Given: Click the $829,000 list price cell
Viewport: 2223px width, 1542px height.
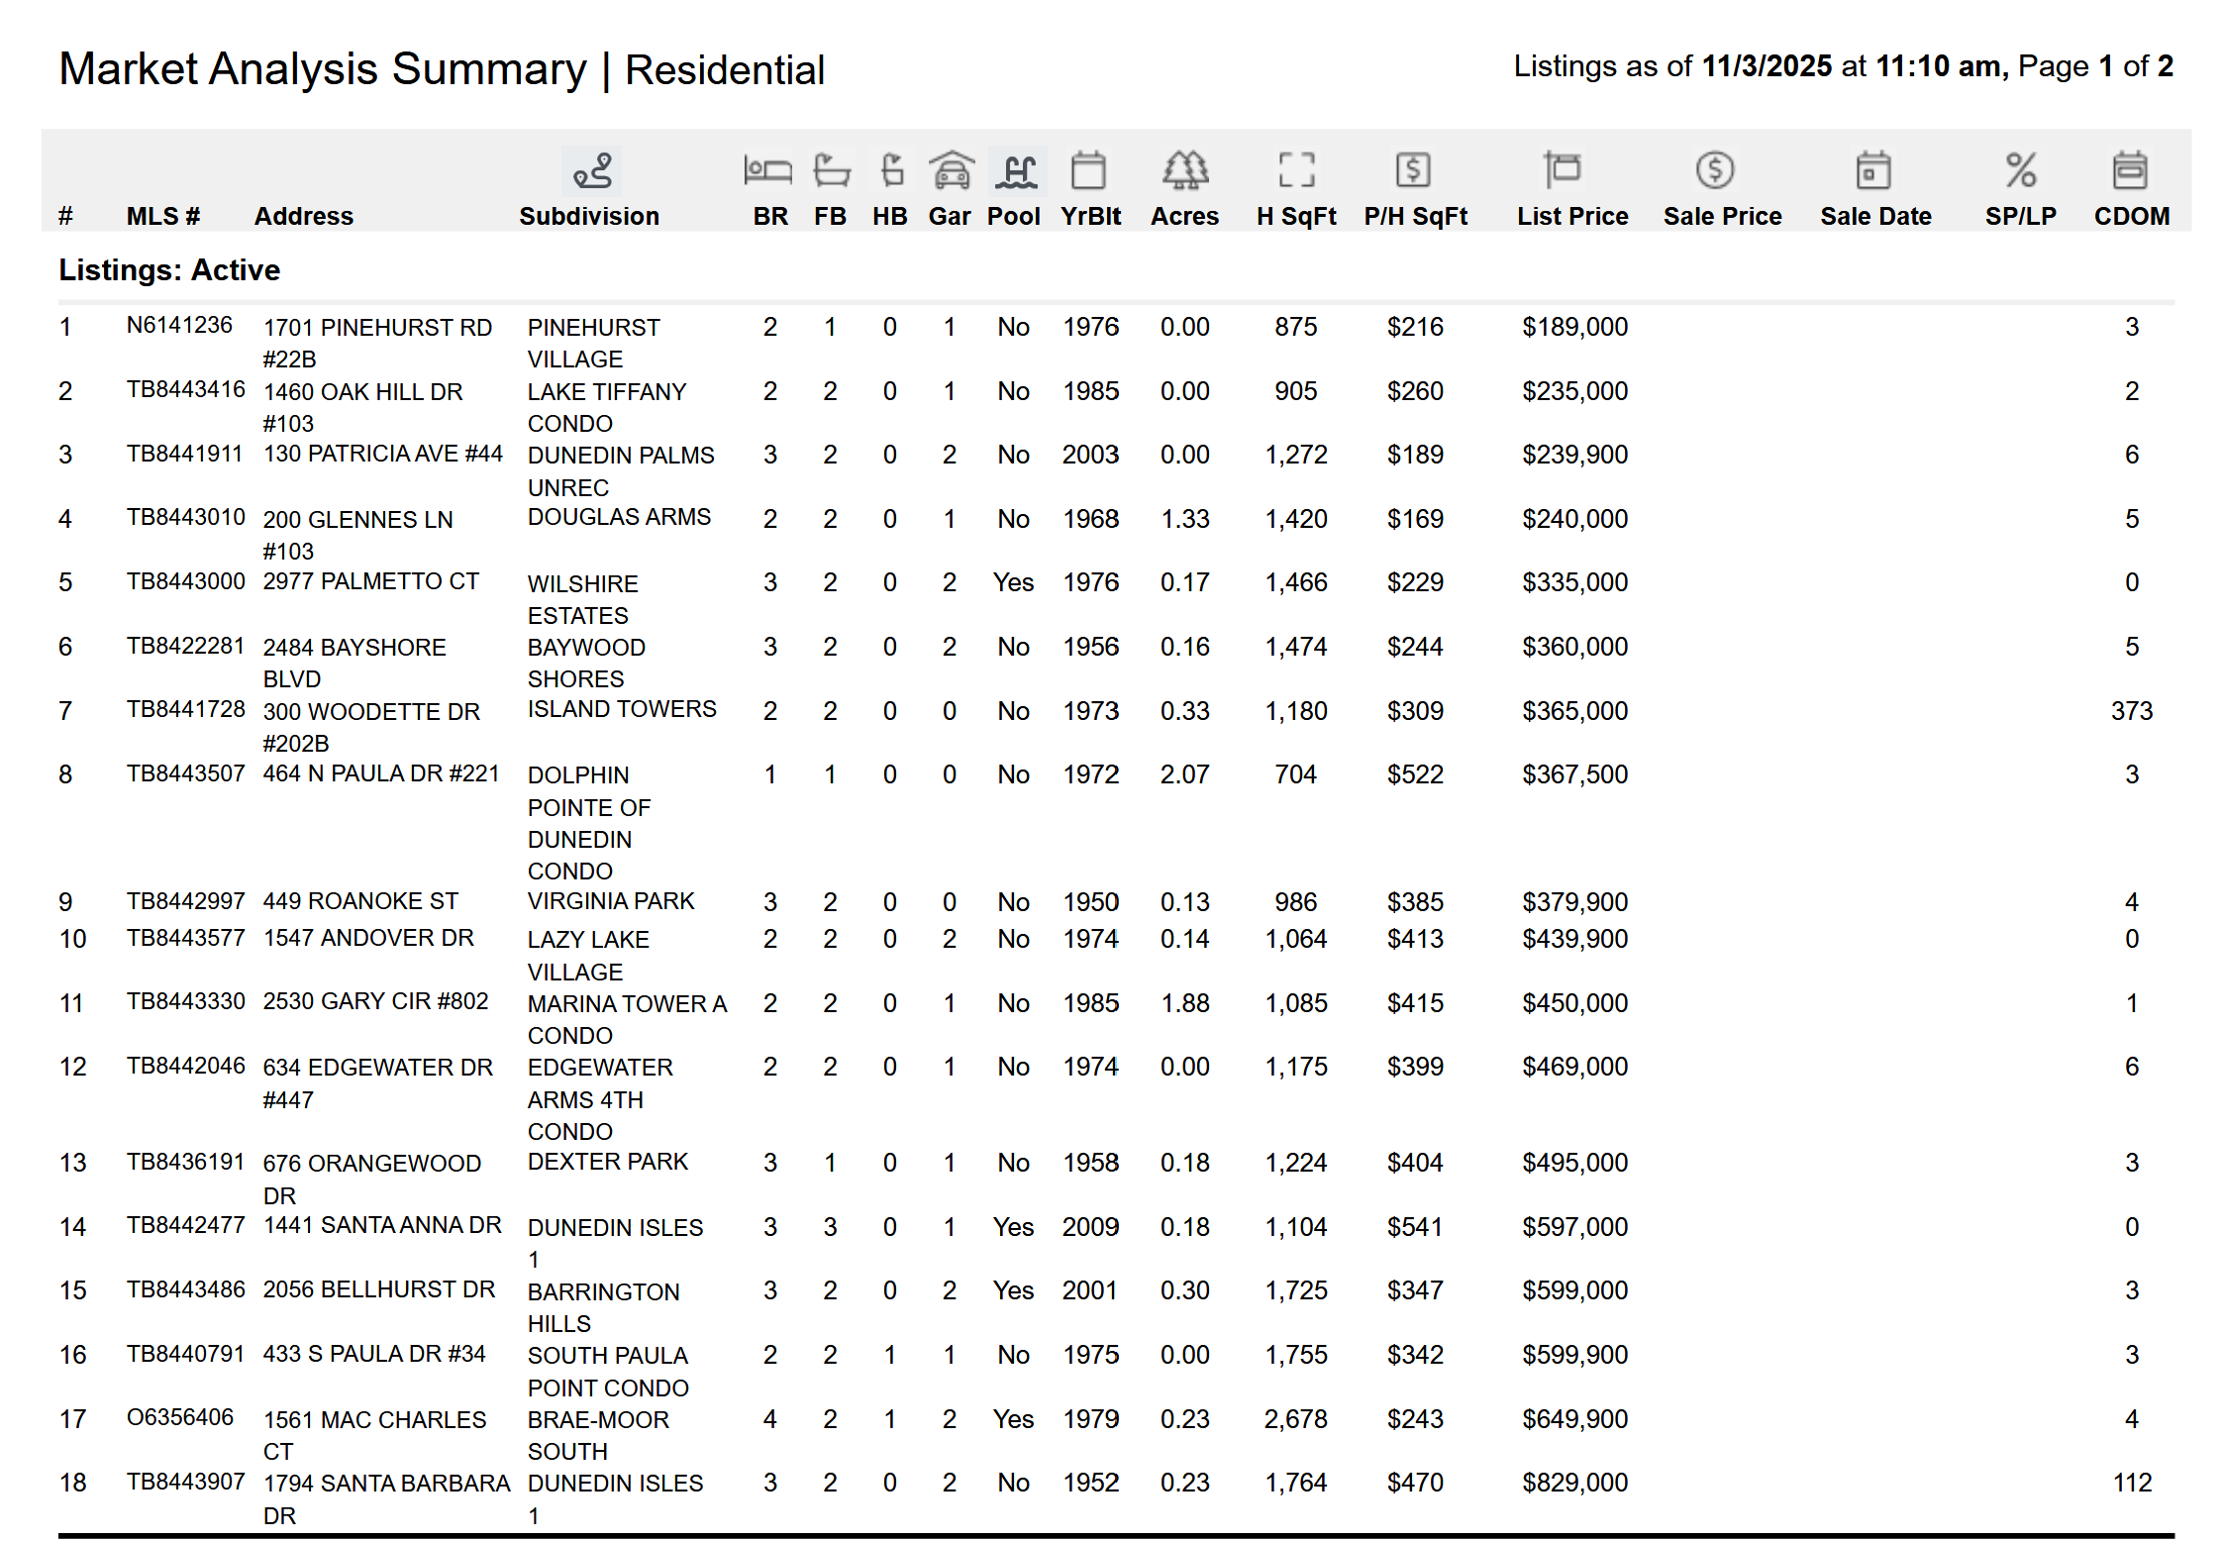Looking at the screenshot, I should pyautogui.click(x=1574, y=1483).
